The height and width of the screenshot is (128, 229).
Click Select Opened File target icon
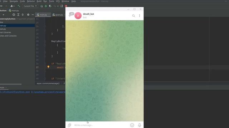point(14,15)
